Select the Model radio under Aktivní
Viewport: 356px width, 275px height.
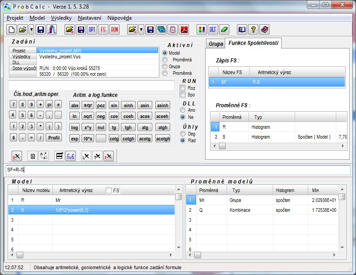click(x=165, y=53)
